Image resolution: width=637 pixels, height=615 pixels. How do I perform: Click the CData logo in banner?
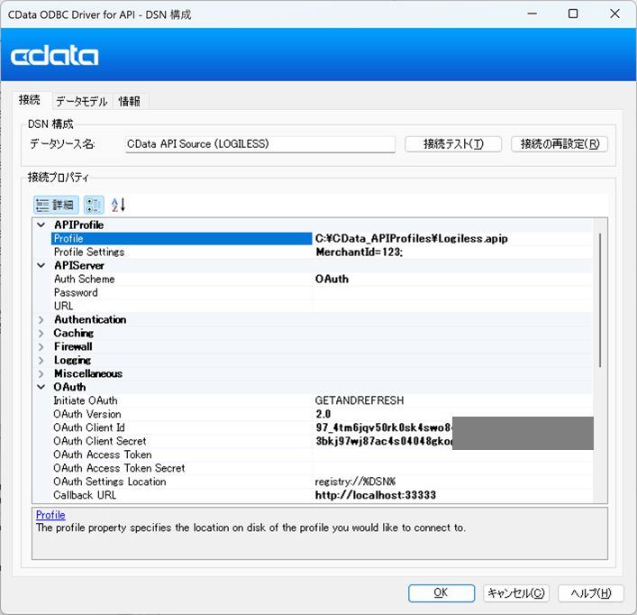[x=54, y=56]
